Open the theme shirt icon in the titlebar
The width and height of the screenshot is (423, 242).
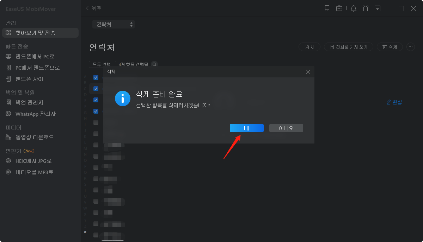coord(366,8)
